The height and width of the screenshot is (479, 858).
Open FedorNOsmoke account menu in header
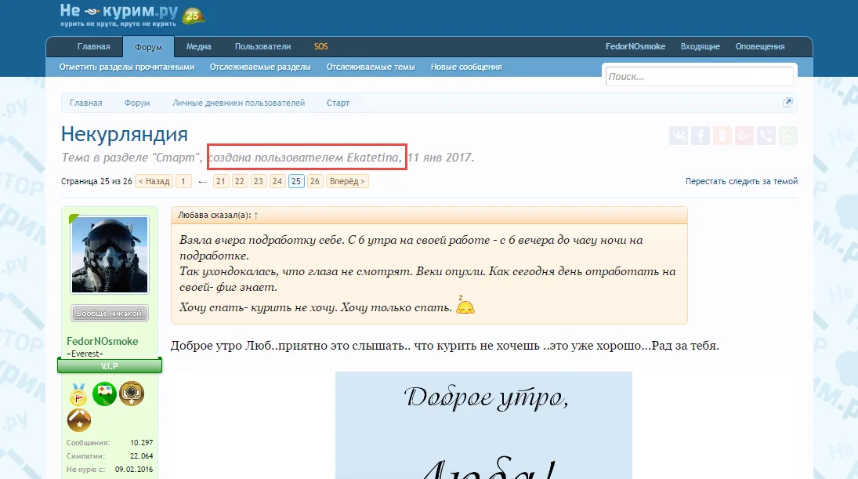pyautogui.click(x=635, y=46)
